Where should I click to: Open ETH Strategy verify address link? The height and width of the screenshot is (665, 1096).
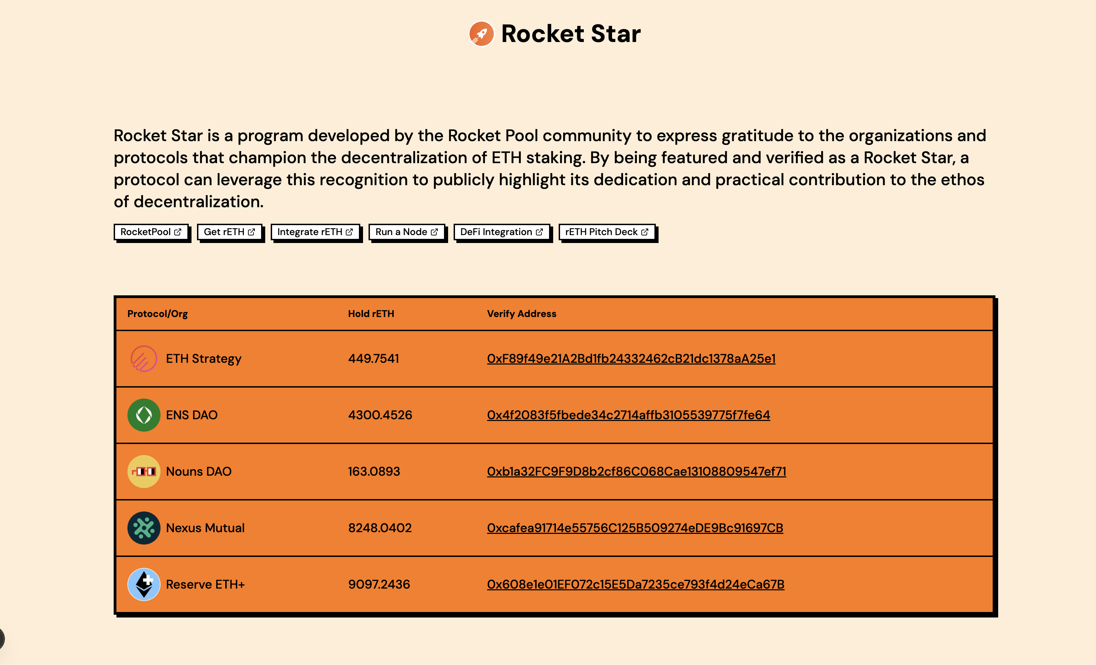coord(631,359)
